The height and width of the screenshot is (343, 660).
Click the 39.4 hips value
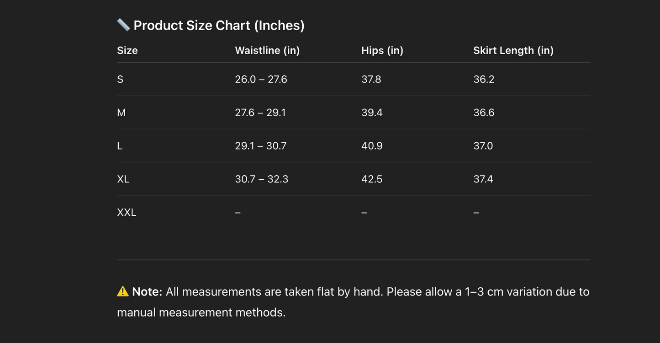point(372,113)
